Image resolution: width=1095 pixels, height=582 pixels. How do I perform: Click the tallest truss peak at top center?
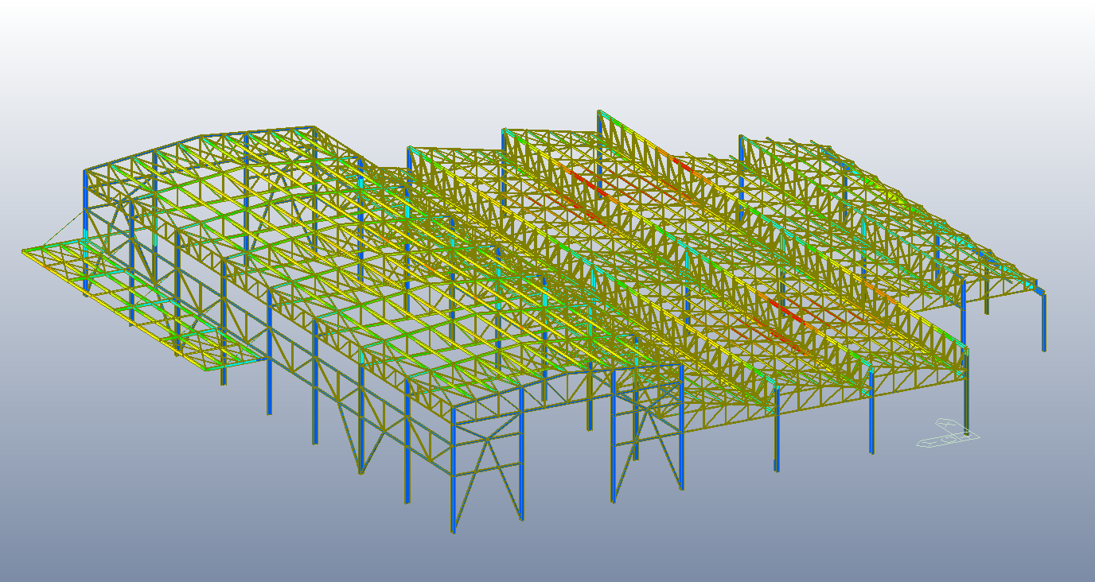pos(599,113)
